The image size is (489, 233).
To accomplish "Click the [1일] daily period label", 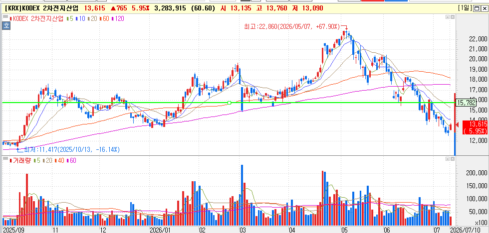I will click(465, 8).
